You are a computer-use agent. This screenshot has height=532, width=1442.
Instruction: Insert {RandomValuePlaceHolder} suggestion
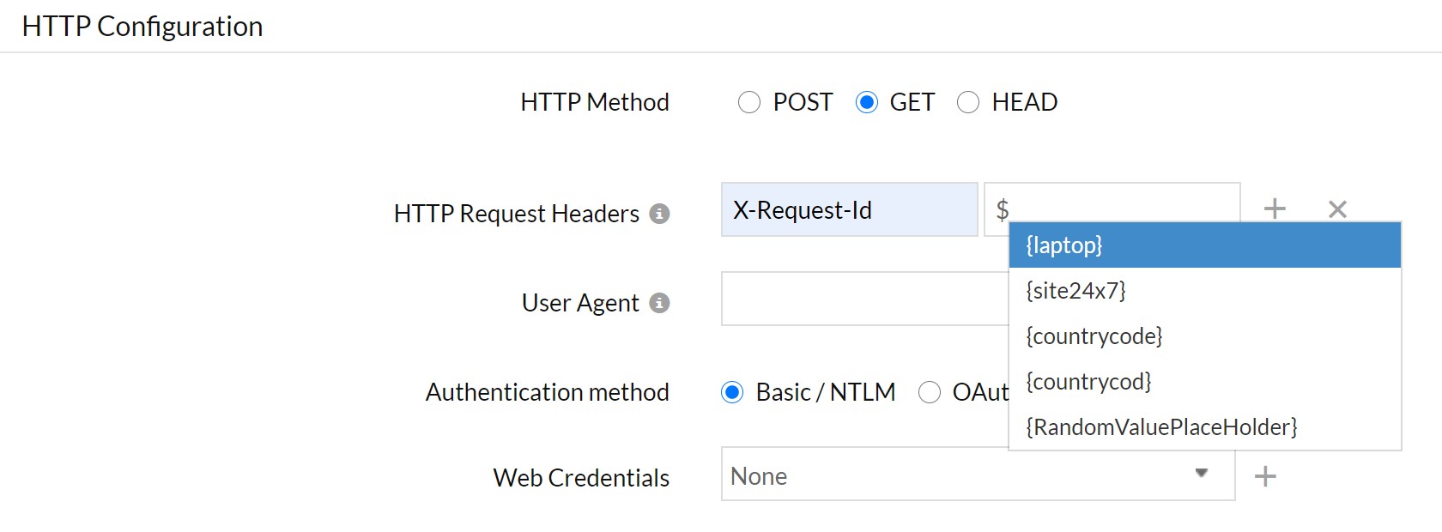[x=1204, y=427]
